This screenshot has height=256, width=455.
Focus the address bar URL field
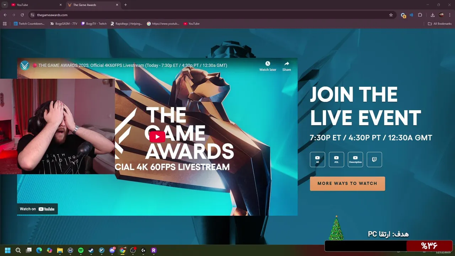pos(210,15)
